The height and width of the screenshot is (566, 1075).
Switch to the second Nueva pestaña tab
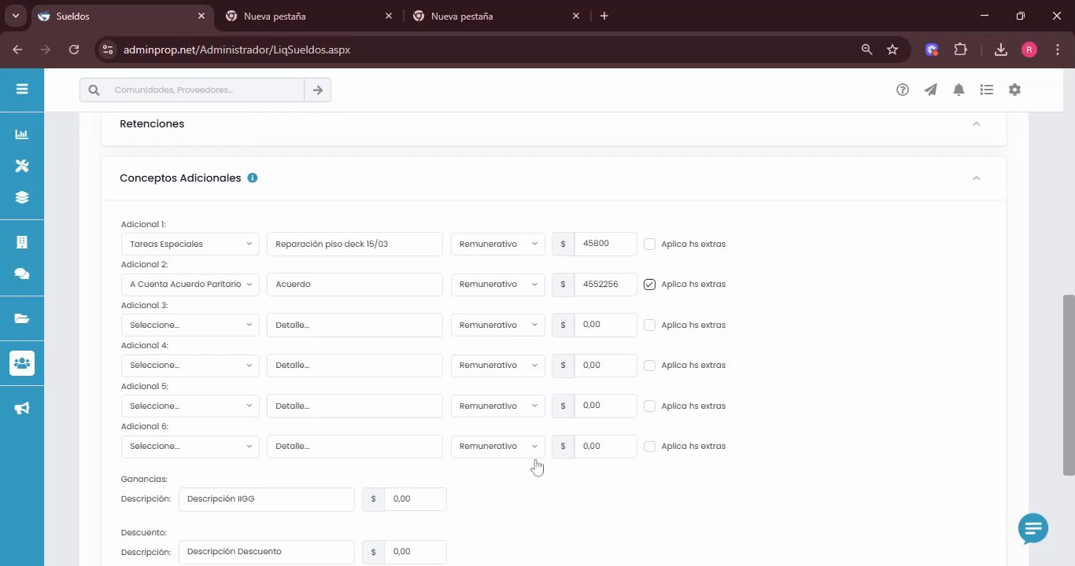pyautogui.click(x=496, y=16)
